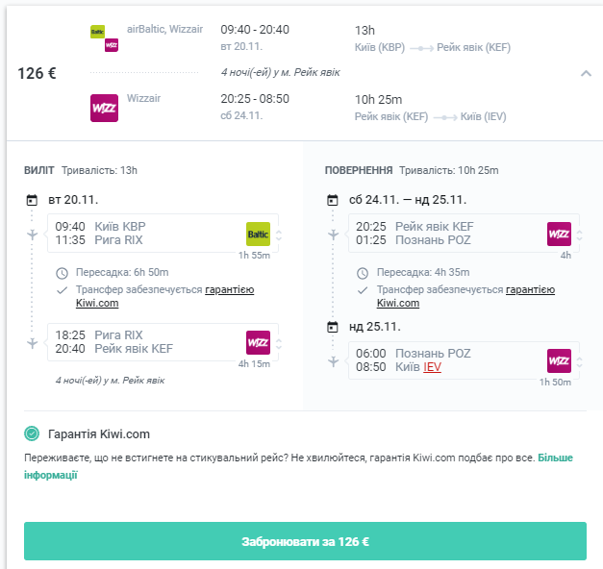Click the calendar icon beside вт 20.11.
Viewport: 603px width, 569px height.
point(32,200)
